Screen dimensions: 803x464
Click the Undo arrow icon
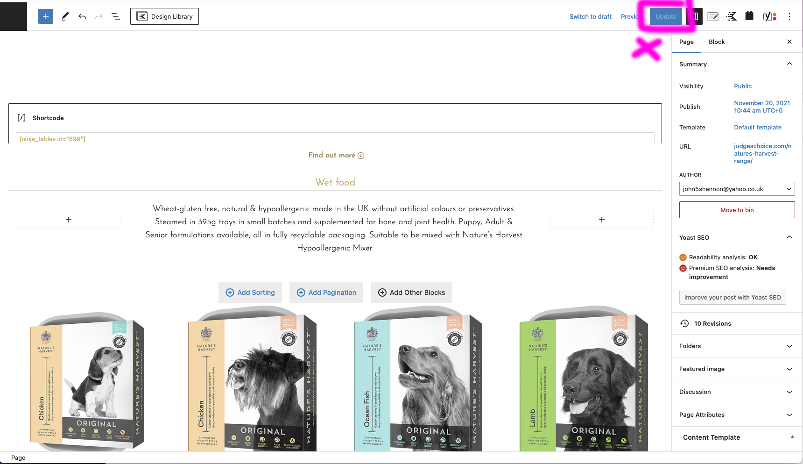(82, 16)
